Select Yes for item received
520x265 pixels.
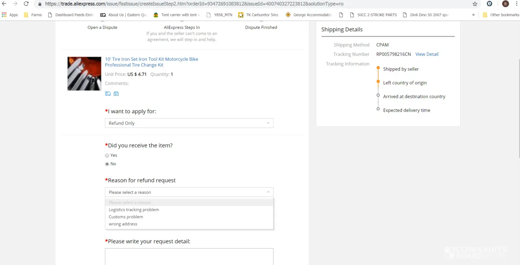pyautogui.click(x=107, y=155)
